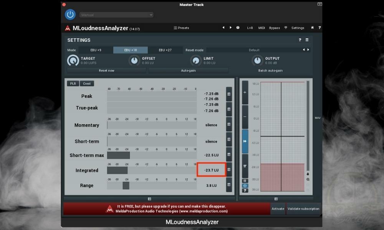
Task: Open the Reset mode Default selector
Action: coord(254,50)
